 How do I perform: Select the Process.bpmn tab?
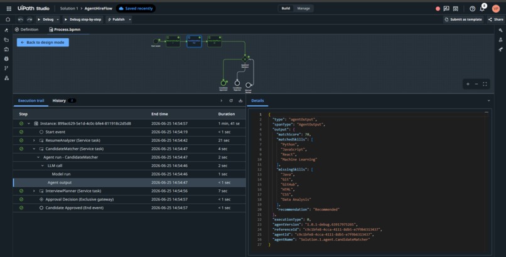[x=65, y=29]
